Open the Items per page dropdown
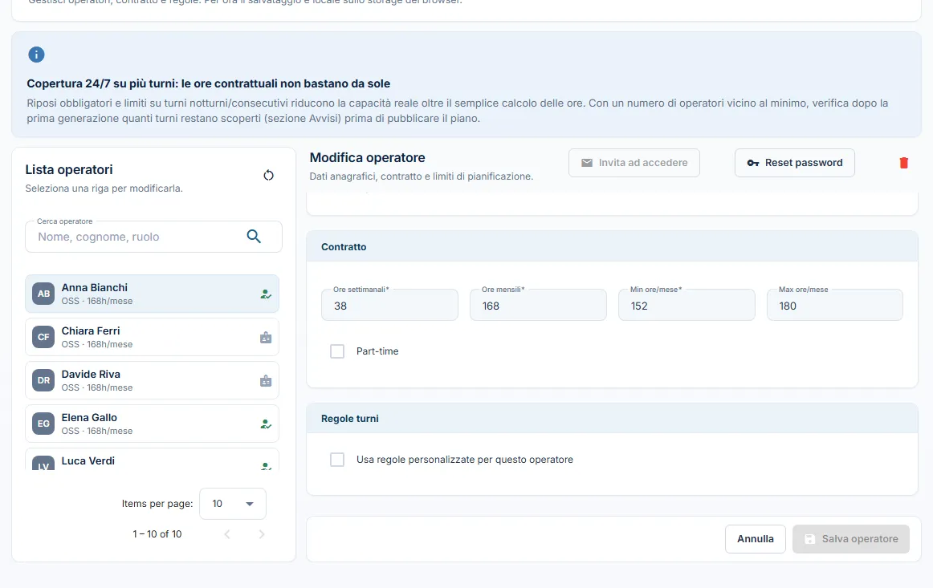The image size is (933, 588). (233, 504)
